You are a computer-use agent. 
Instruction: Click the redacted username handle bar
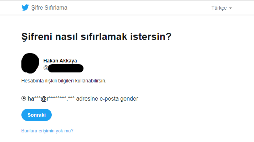tap(66, 68)
